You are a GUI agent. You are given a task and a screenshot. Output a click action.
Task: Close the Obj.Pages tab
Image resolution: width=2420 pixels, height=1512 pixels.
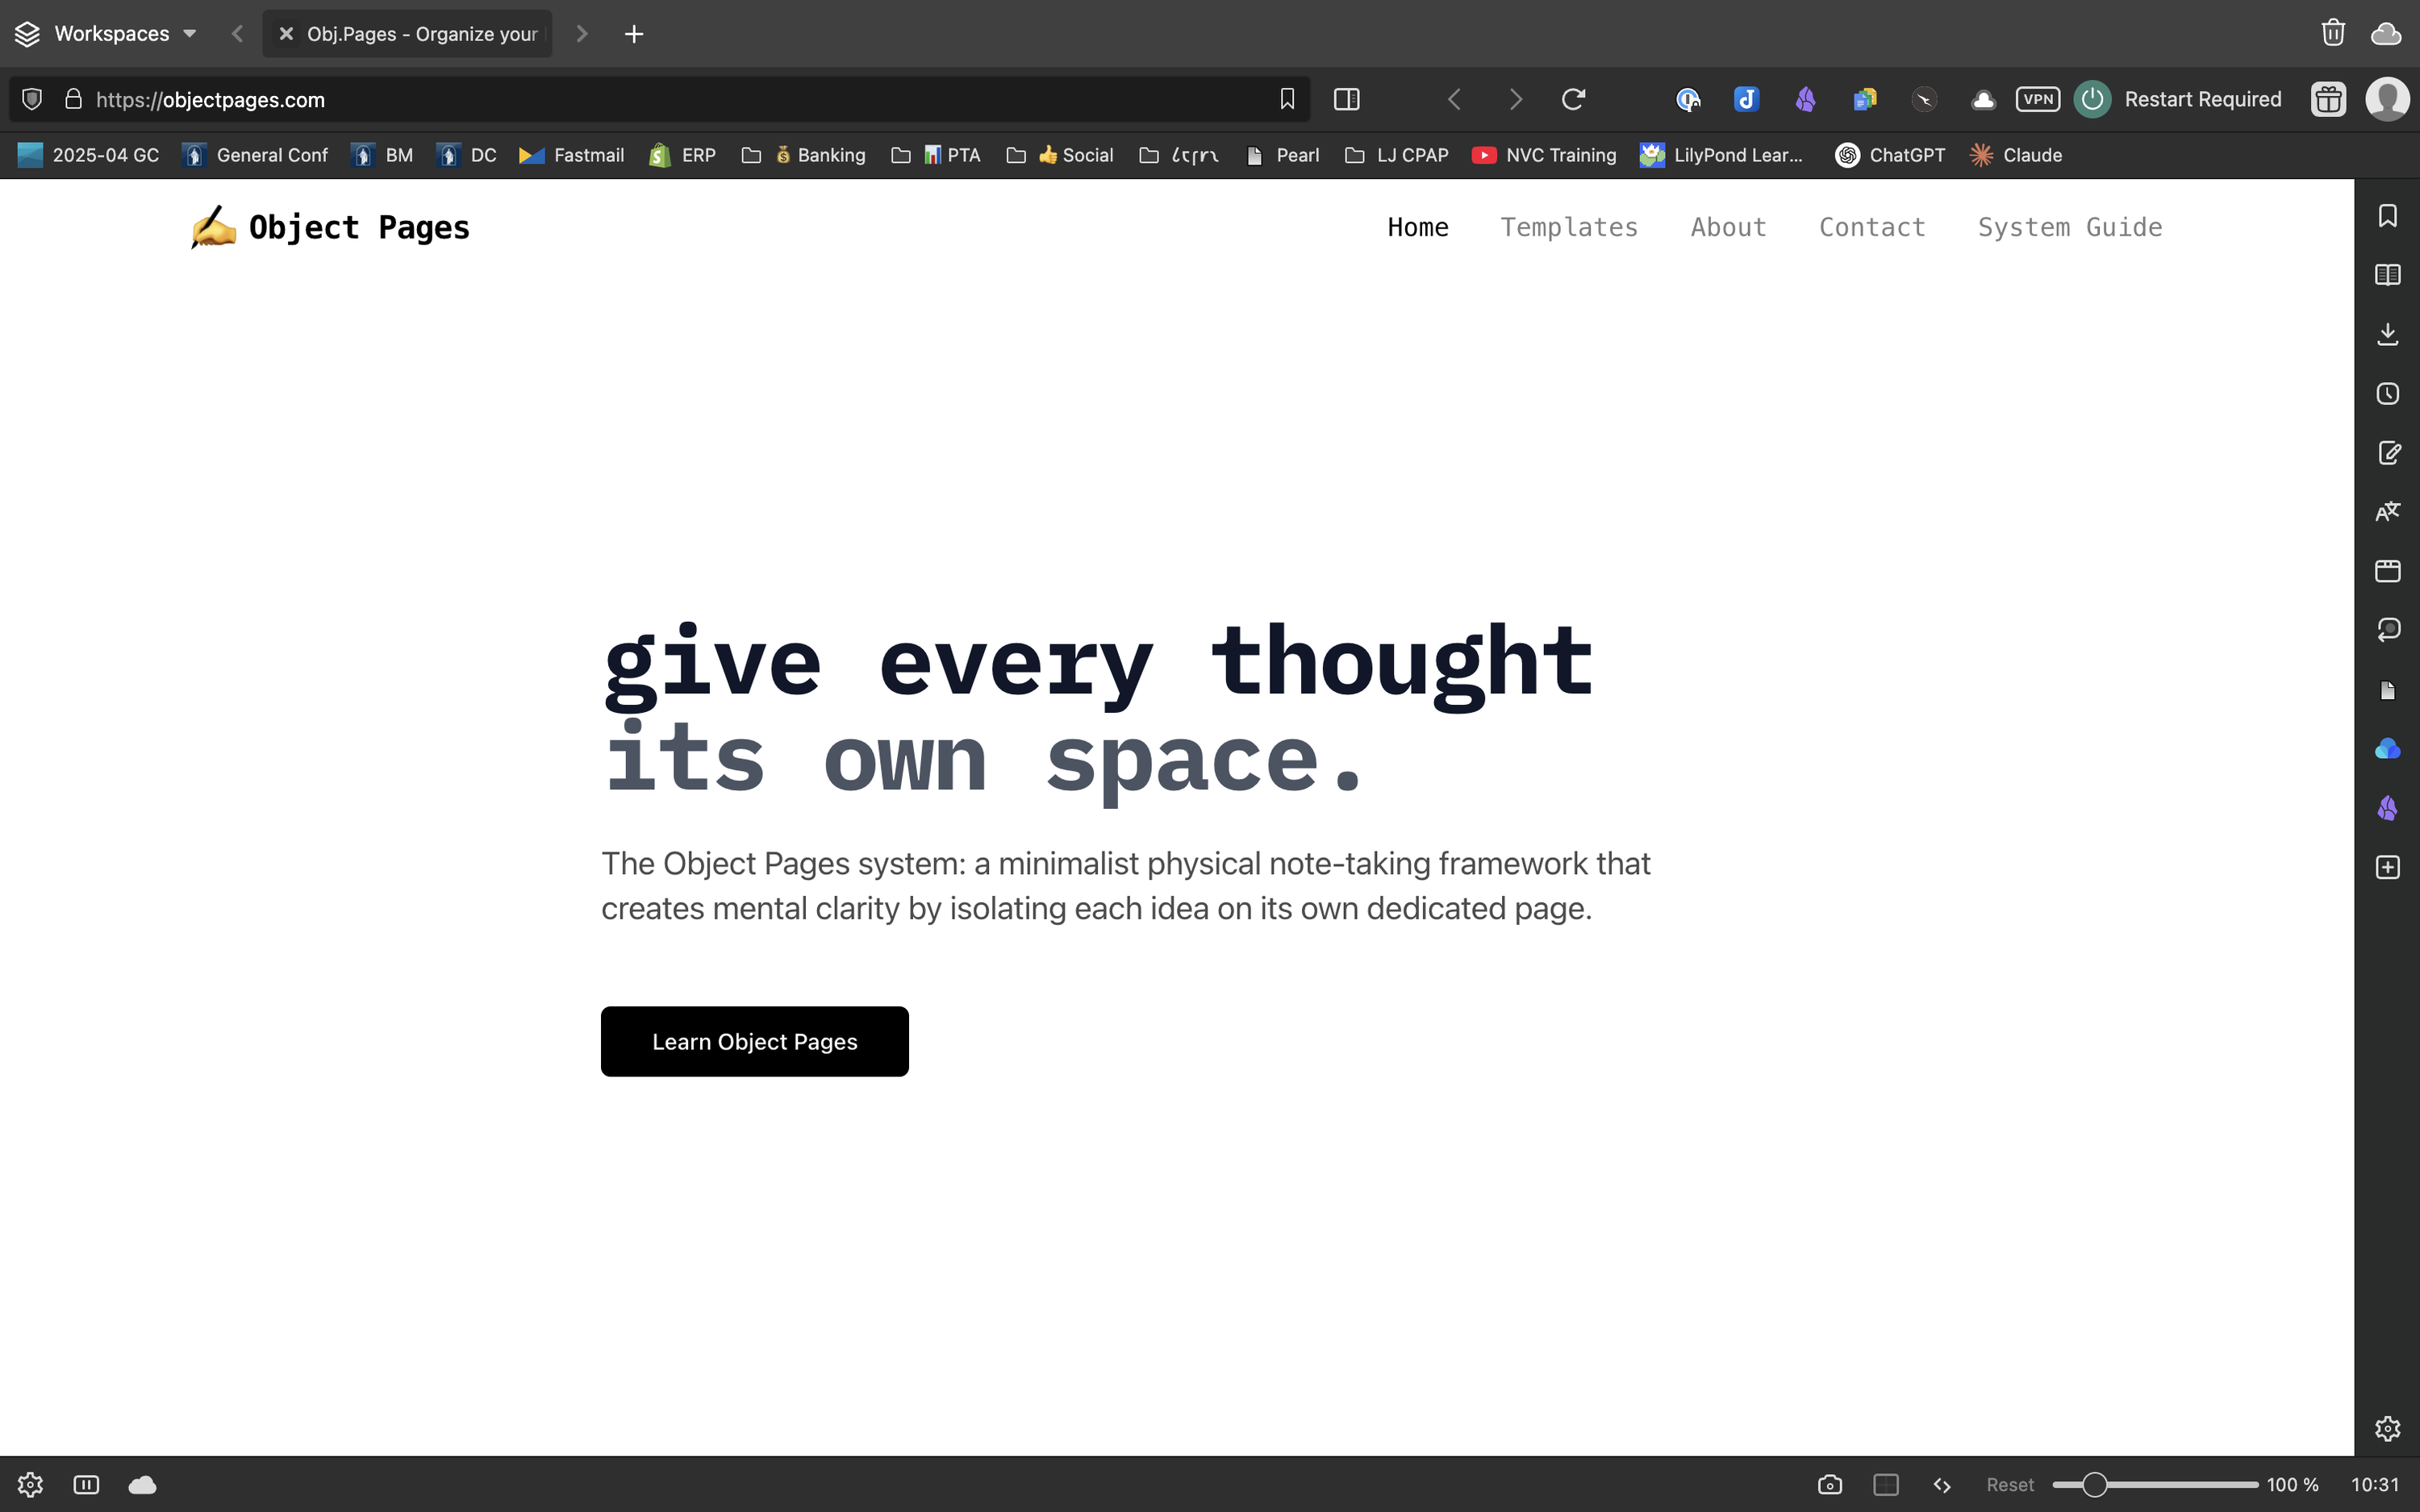click(x=286, y=34)
